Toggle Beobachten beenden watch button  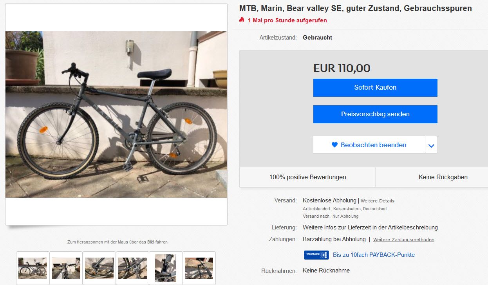pyautogui.click(x=369, y=145)
